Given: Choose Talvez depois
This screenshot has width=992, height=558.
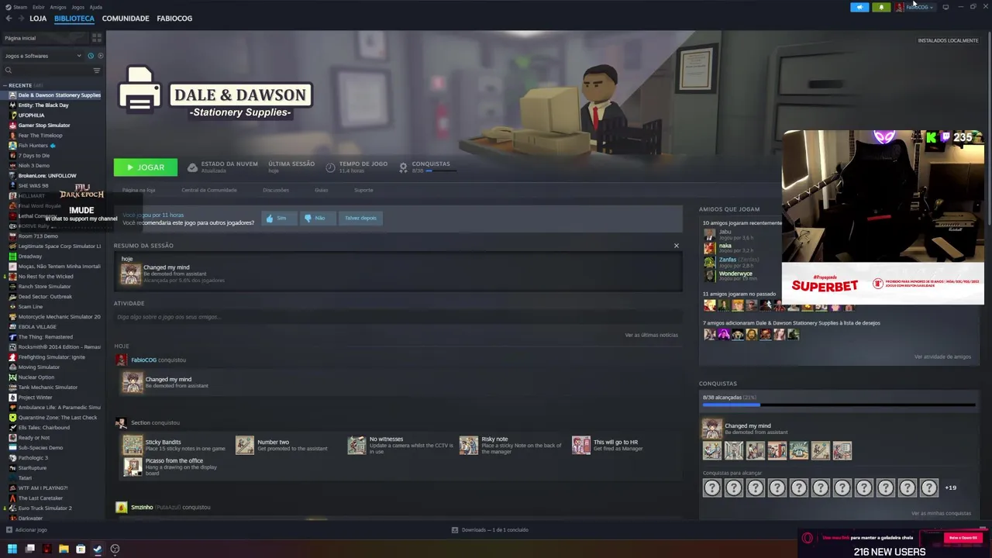Looking at the screenshot, I should coord(360,218).
